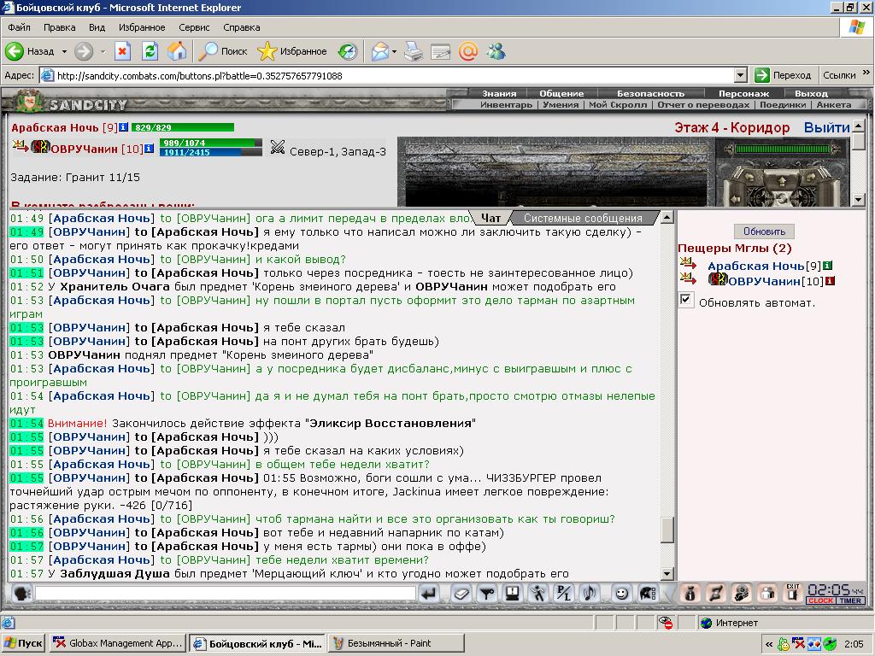Click the info icon beside ОВРУЧанин [10] at top

pos(149,149)
